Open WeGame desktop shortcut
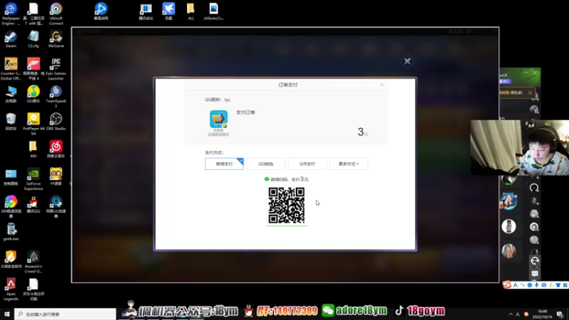The width and height of the screenshot is (569, 320). (56, 39)
